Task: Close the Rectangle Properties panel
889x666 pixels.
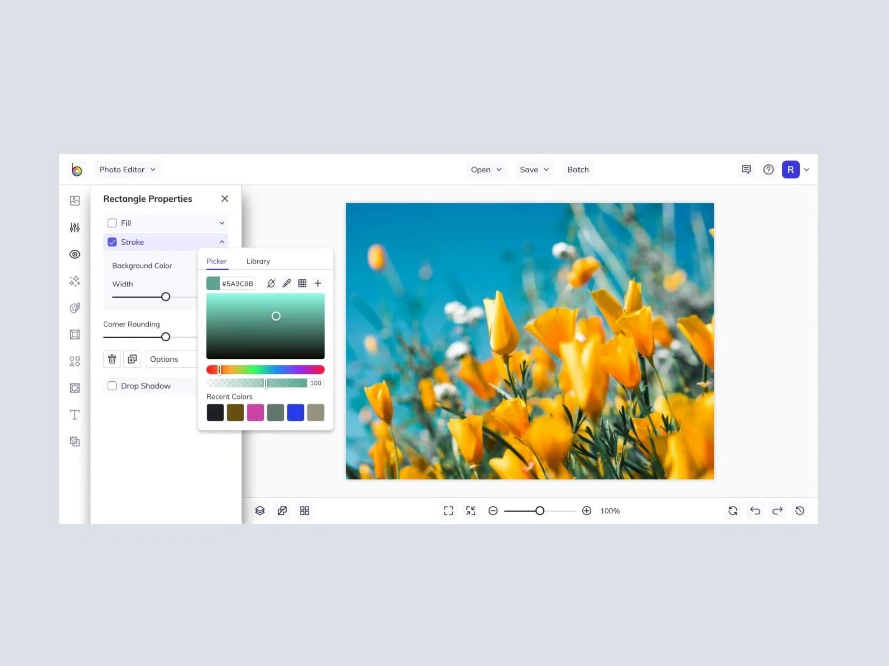Action: click(x=225, y=198)
